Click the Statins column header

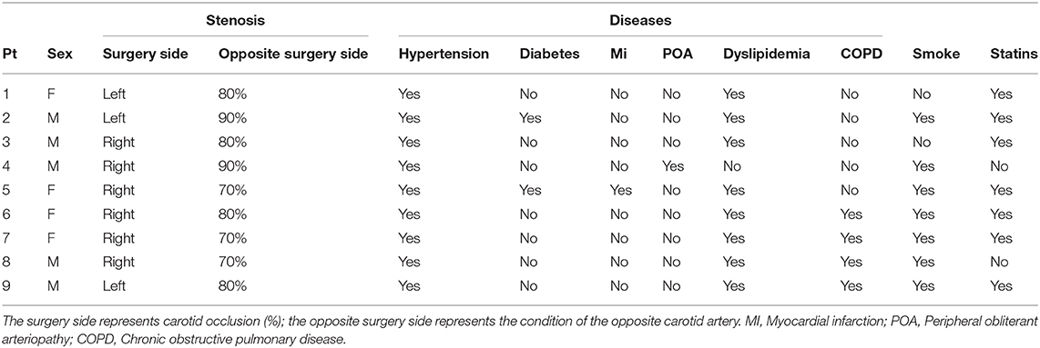[1014, 55]
